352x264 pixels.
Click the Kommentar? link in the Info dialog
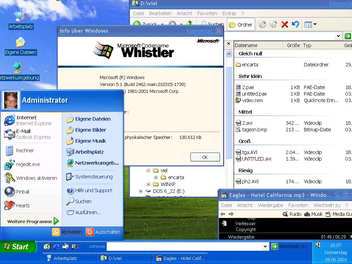click(200, 31)
